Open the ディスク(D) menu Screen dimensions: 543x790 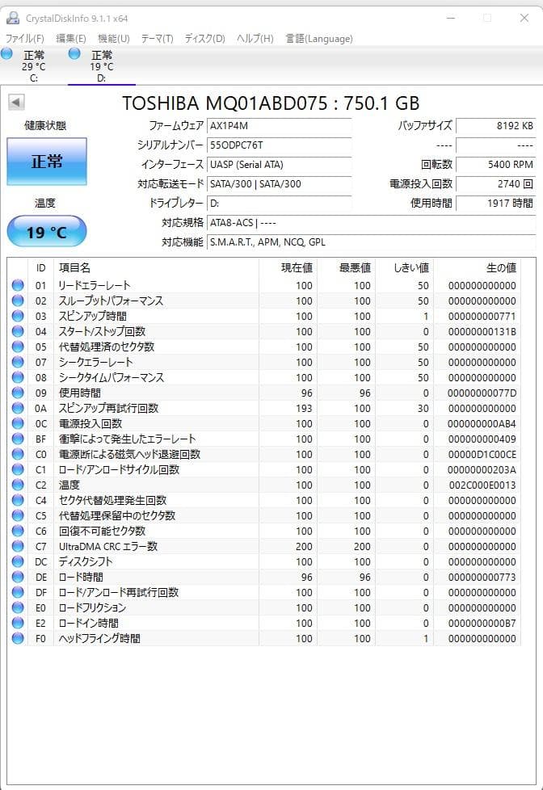[204, 39]
